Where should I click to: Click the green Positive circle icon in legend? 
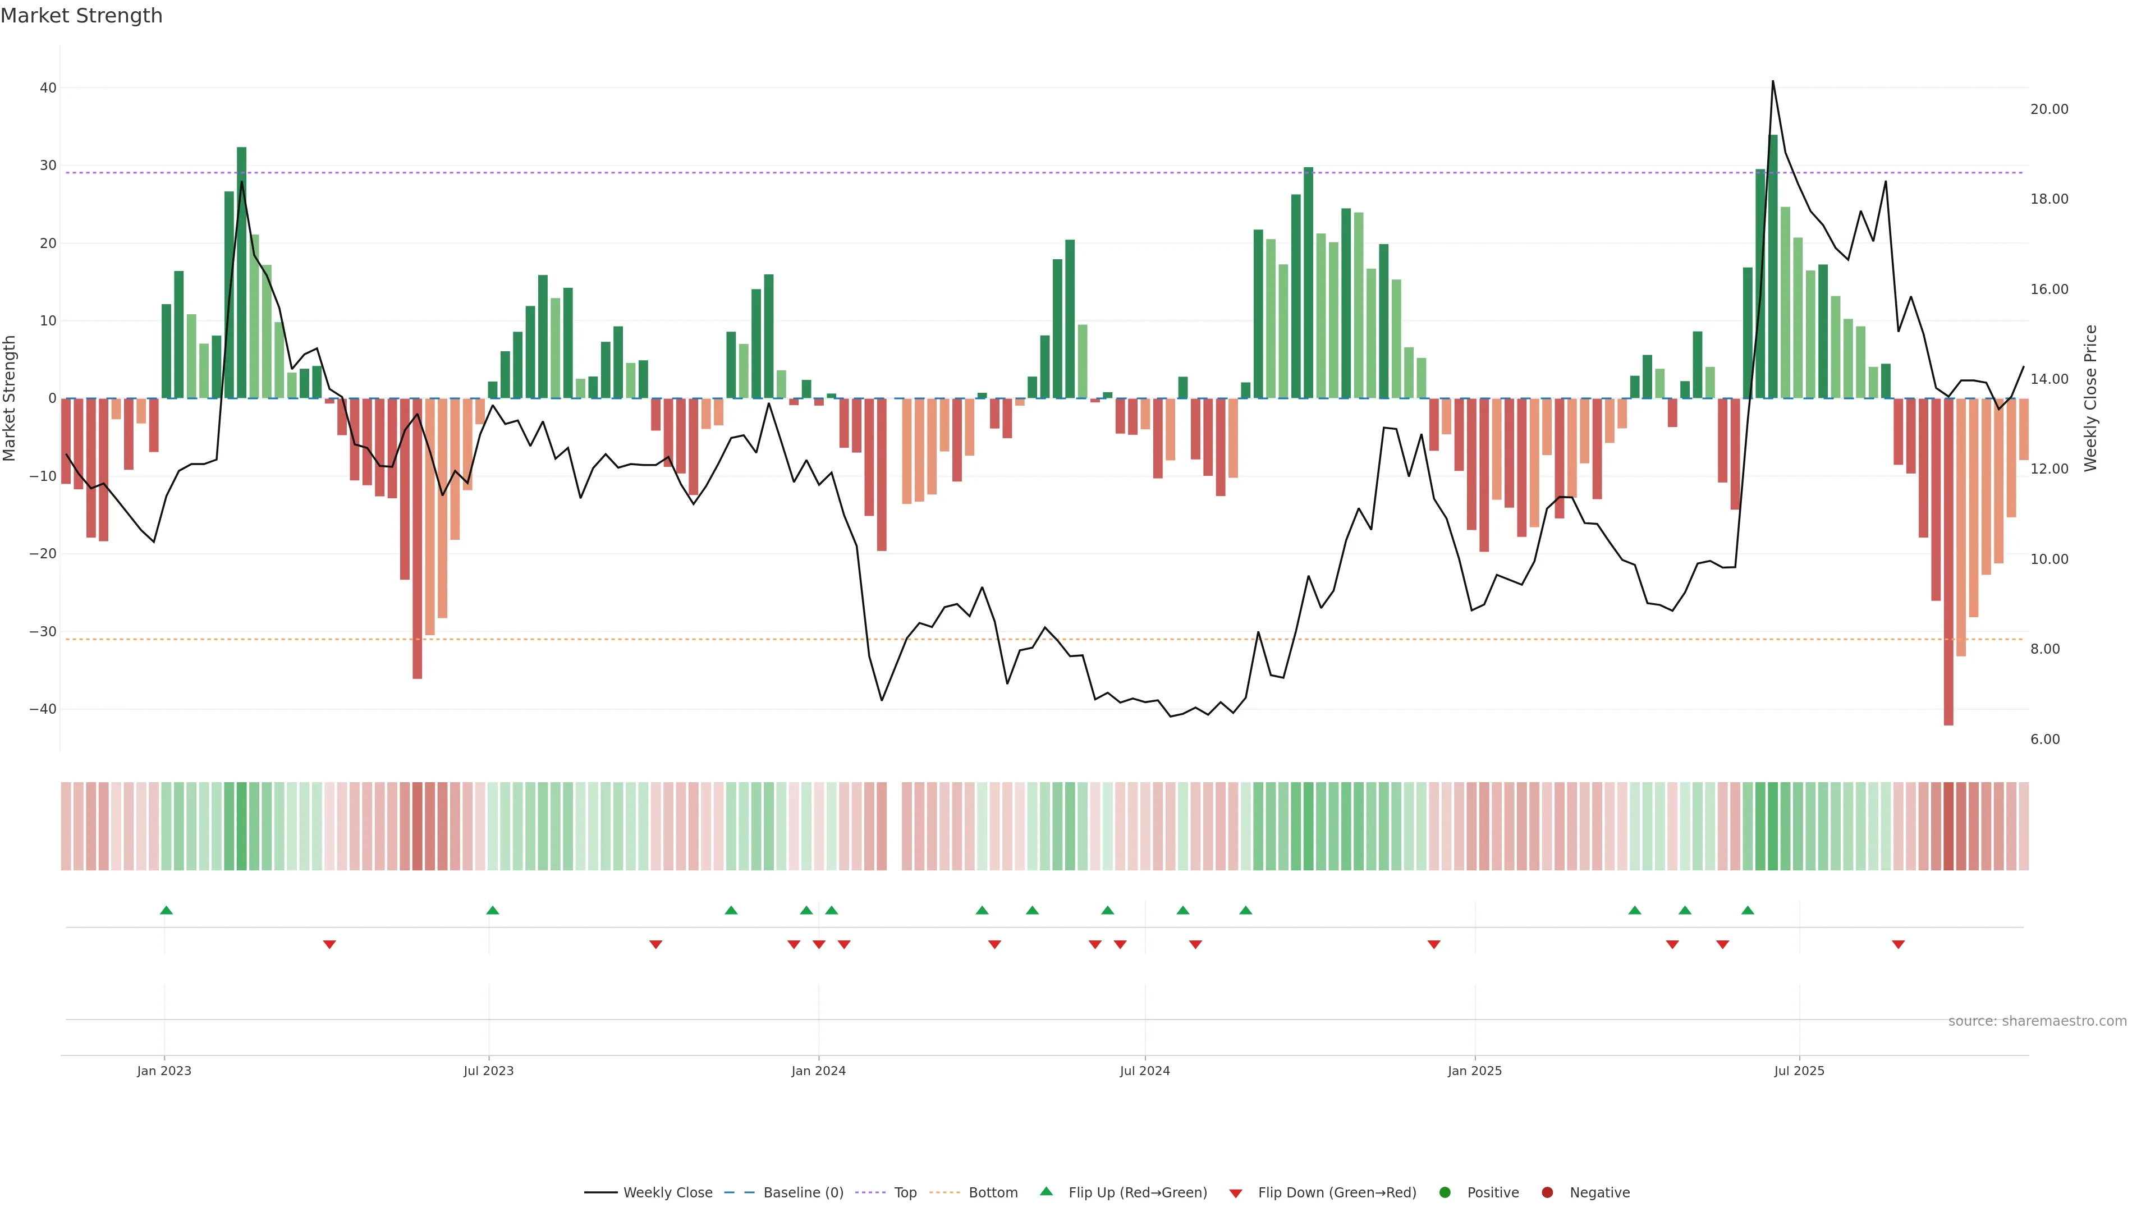[1445, 1193]
